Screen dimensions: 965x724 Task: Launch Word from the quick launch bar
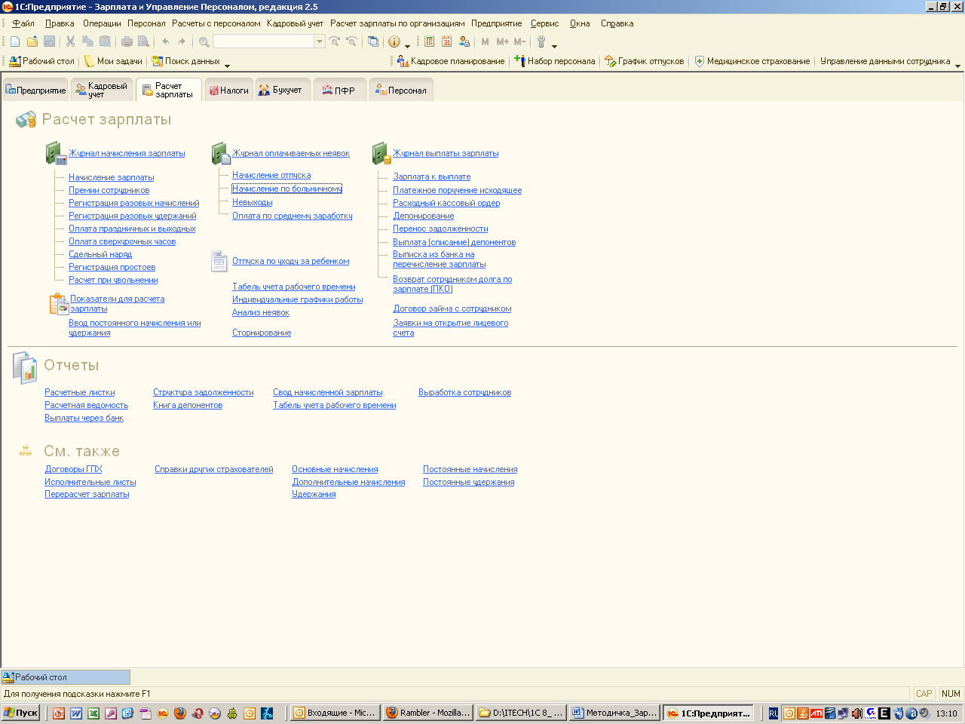[76, 713]
